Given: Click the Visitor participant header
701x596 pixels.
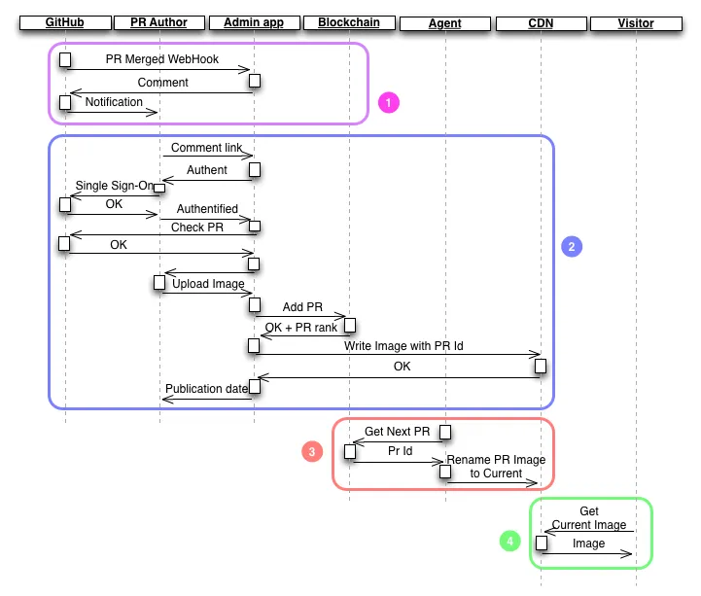Looking at the screenshot, I should pos(636,23).
